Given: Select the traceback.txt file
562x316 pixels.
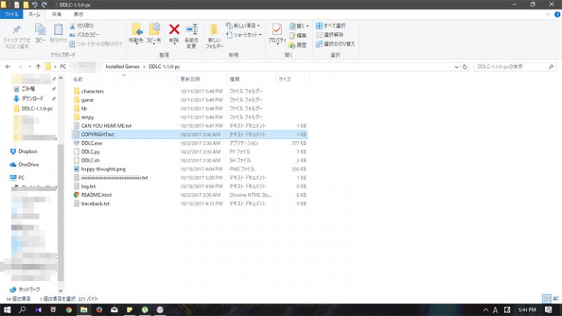Looking at the screenshot, I should (95, 203).
